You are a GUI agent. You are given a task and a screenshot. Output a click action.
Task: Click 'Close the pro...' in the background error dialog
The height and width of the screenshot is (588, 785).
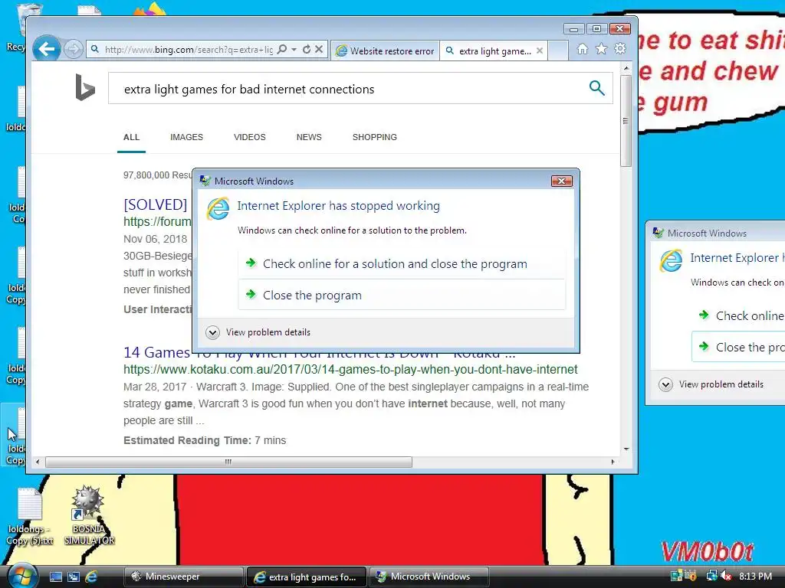click(738, 347)
